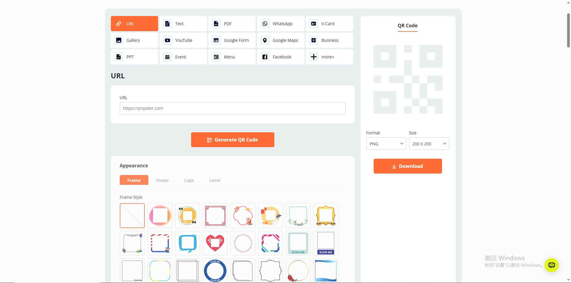571x283 pixels.
Task: Open the V-Card QR type
Action: [329, 23]
